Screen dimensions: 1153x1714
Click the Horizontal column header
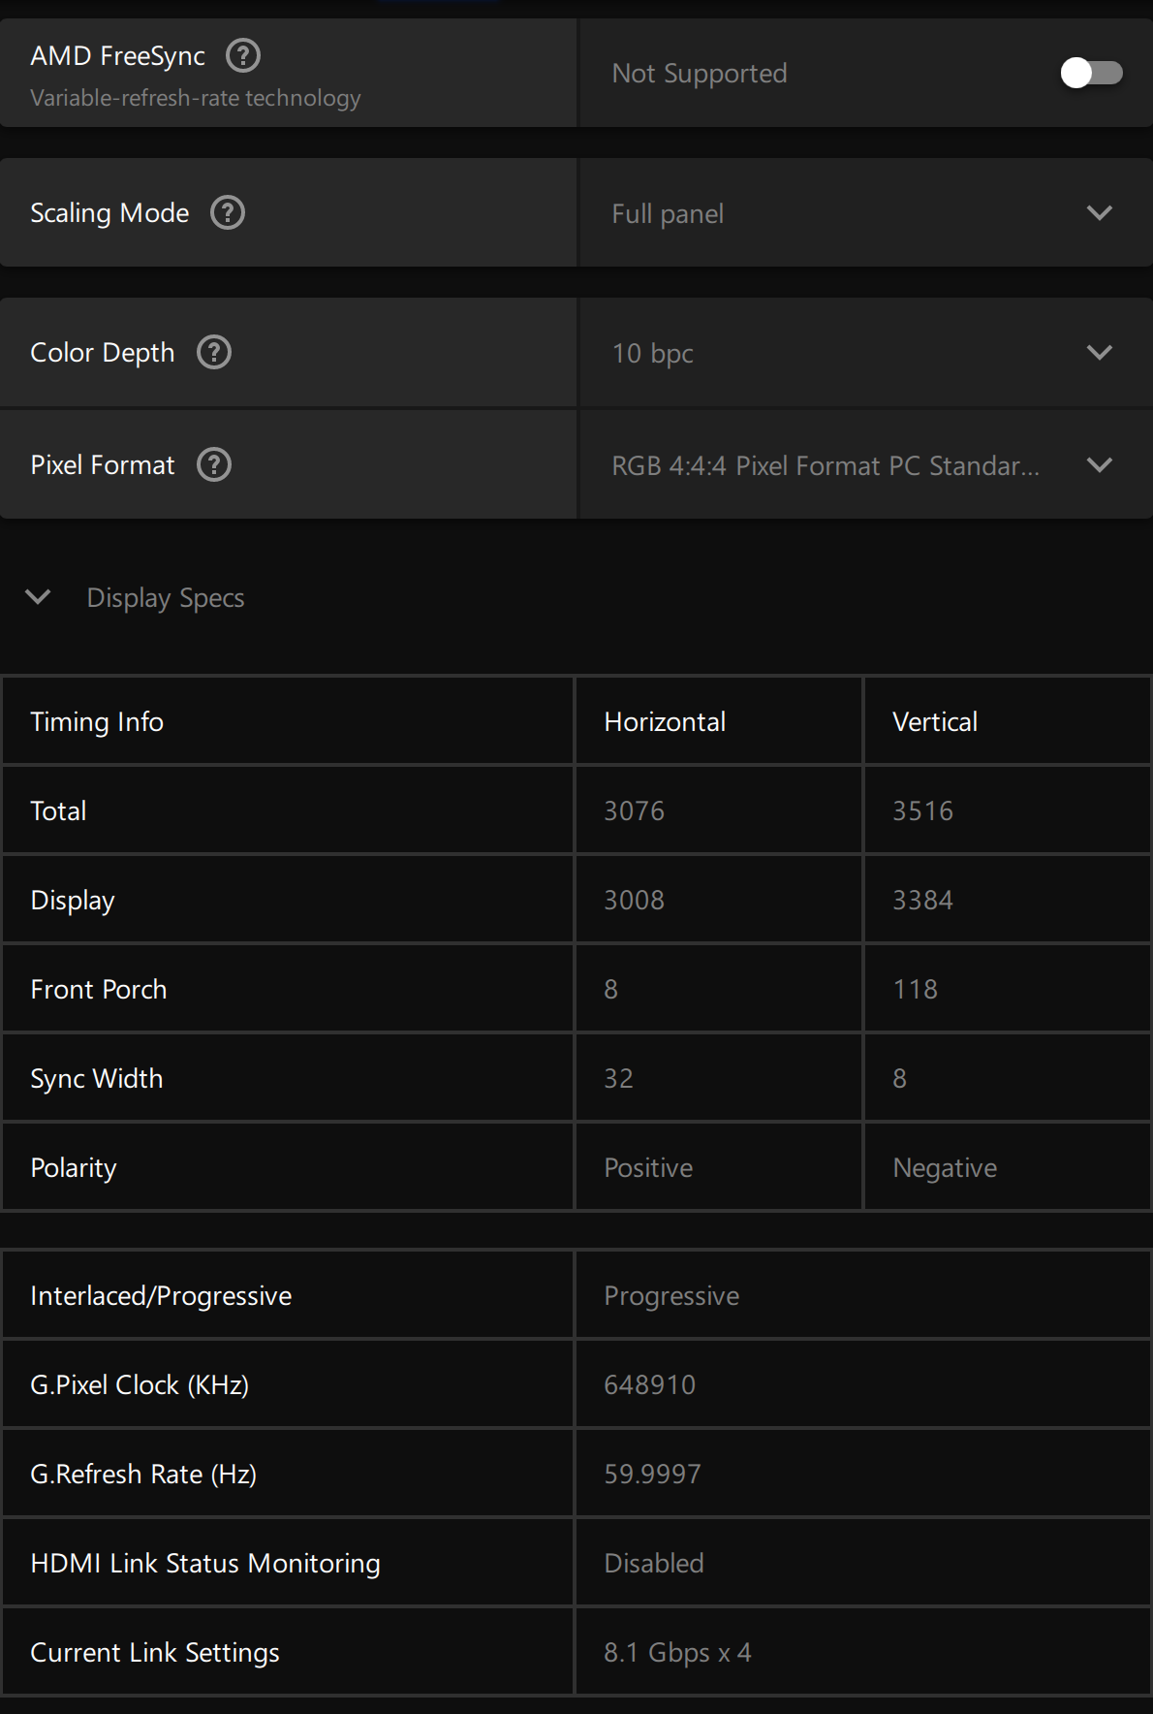coord(665,721)
